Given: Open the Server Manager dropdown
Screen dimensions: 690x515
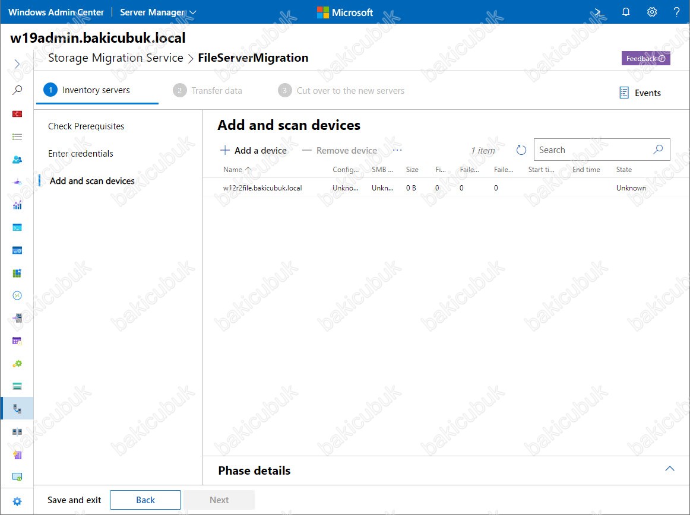Looking at the screenshot, I should click(158, 12).
